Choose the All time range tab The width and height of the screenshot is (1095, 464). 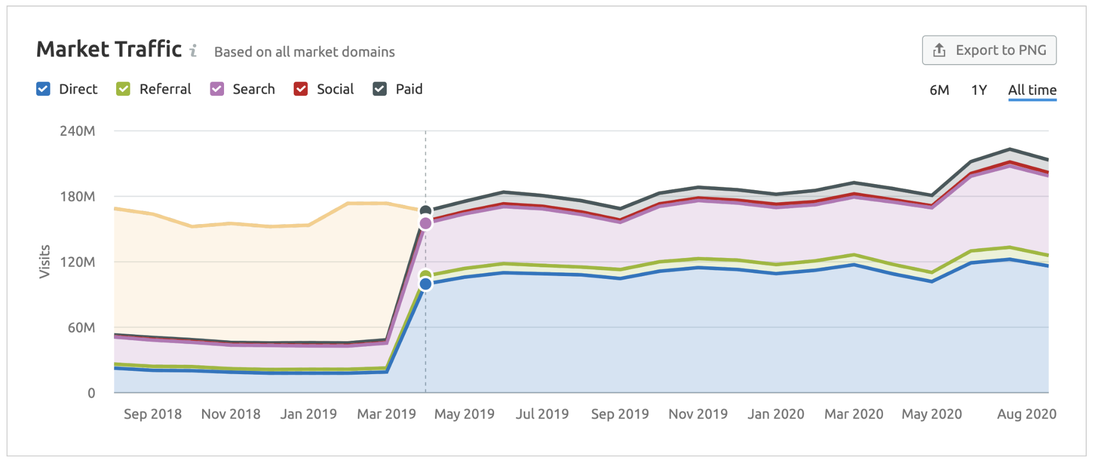click(x=1032, y=90)
